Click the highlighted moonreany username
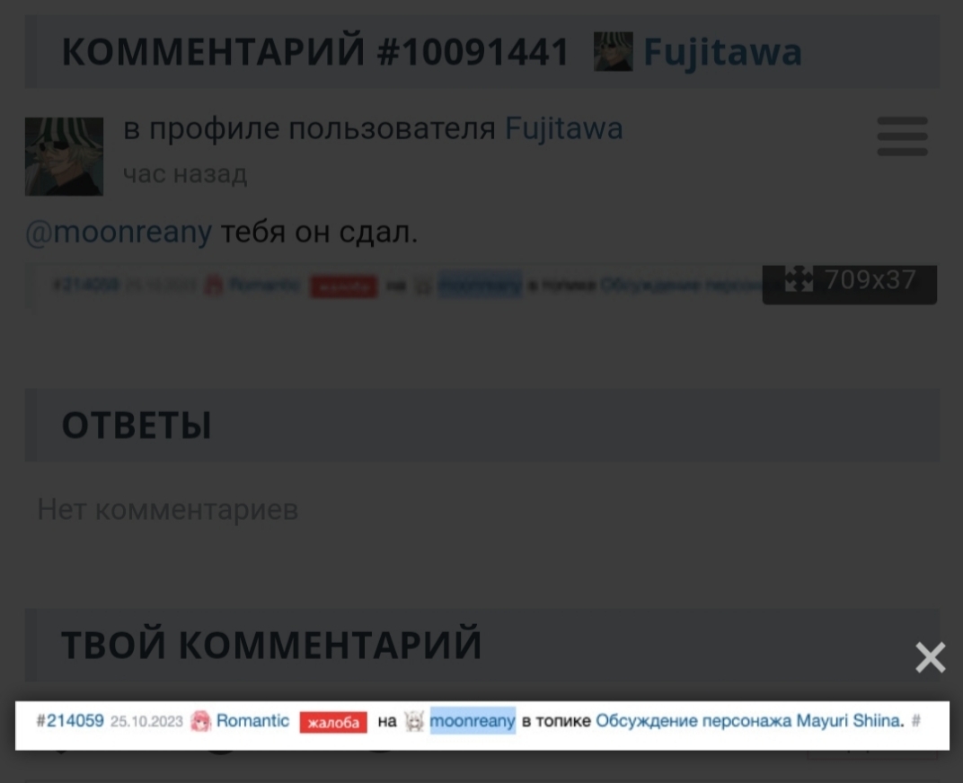 (473, 721)
